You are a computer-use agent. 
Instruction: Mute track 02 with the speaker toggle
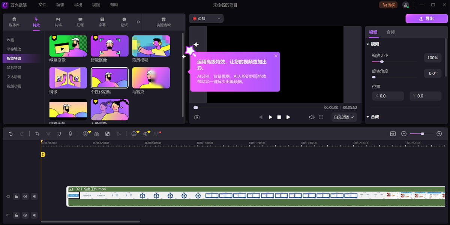34,196
